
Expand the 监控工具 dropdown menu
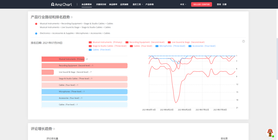(x=137, y=4)
